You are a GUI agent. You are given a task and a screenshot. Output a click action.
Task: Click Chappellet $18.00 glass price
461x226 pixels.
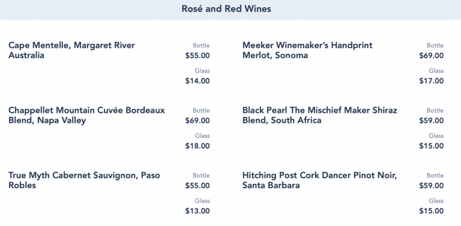[x=197, y=146]
